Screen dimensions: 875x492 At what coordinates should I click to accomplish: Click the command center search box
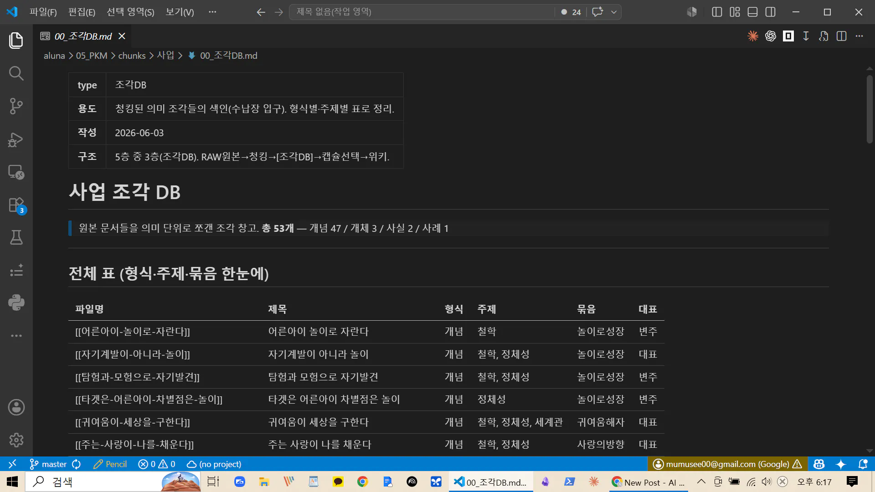(x=422, y=12)
